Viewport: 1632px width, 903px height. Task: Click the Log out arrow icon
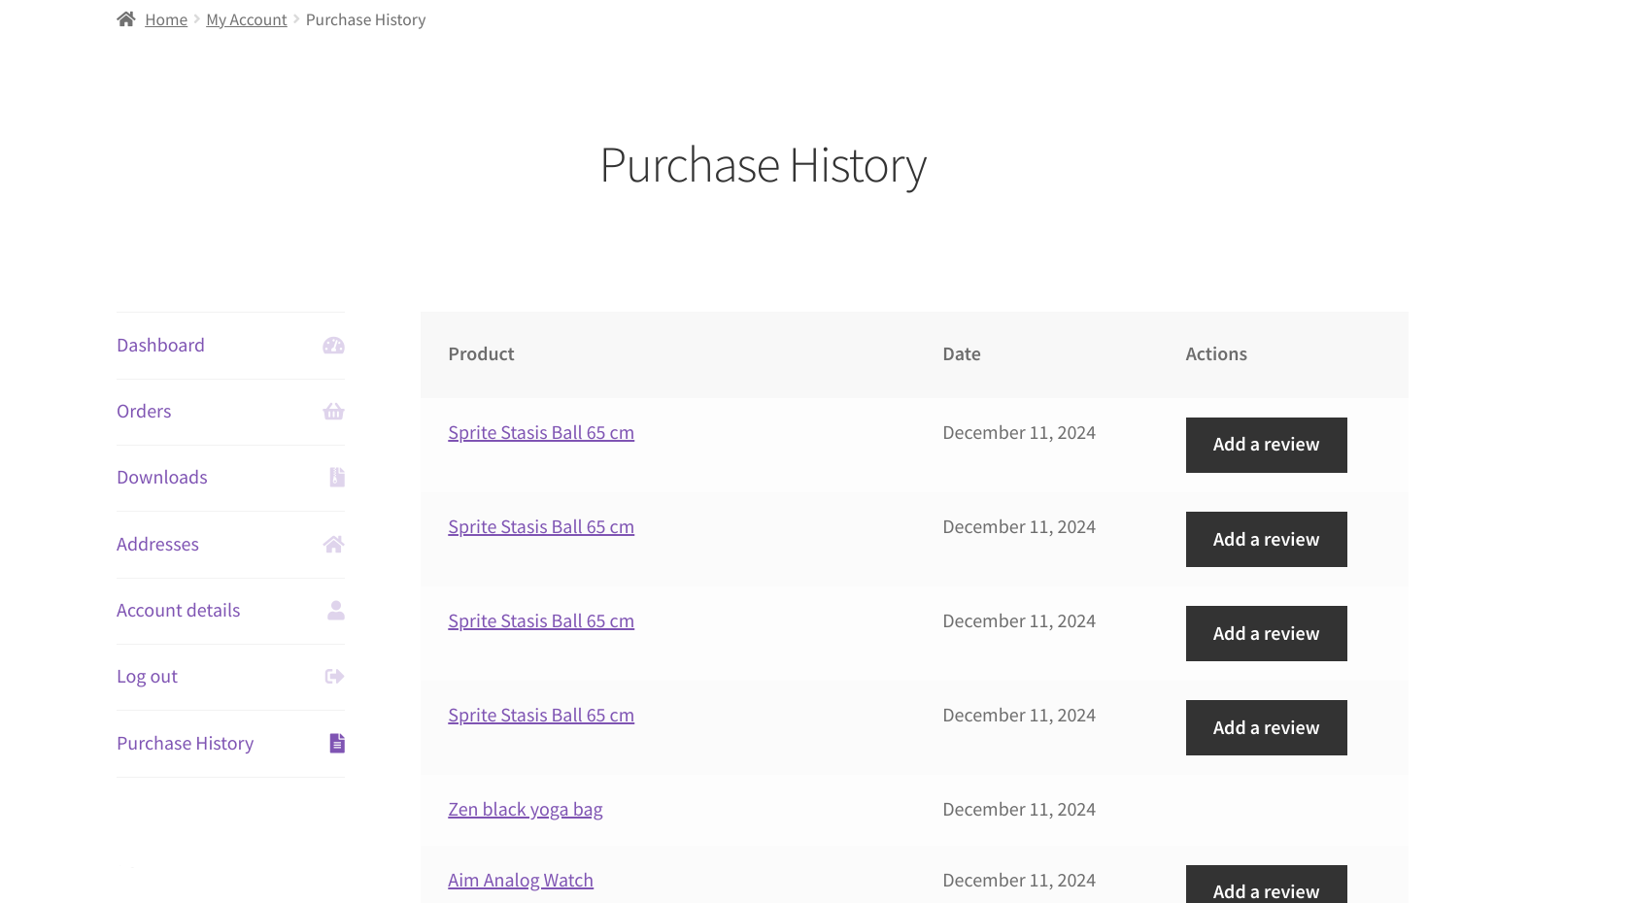(x=334, y=677)
